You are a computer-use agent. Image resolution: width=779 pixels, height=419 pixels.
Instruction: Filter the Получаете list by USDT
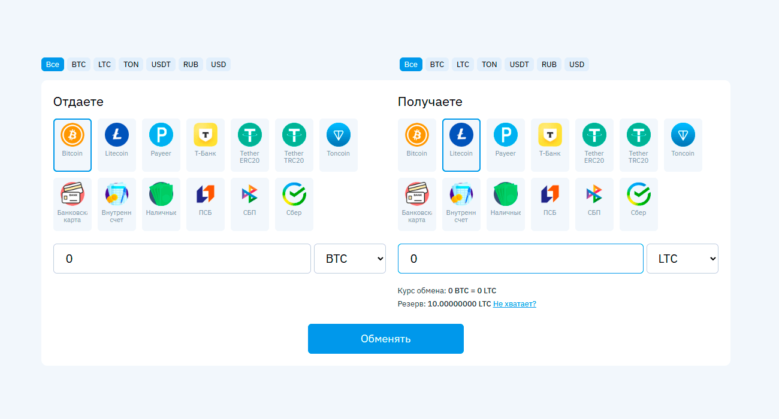tap(520, 65)
